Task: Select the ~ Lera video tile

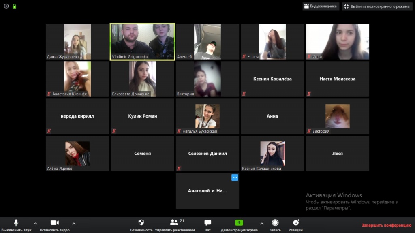Action: click(272, 42)
